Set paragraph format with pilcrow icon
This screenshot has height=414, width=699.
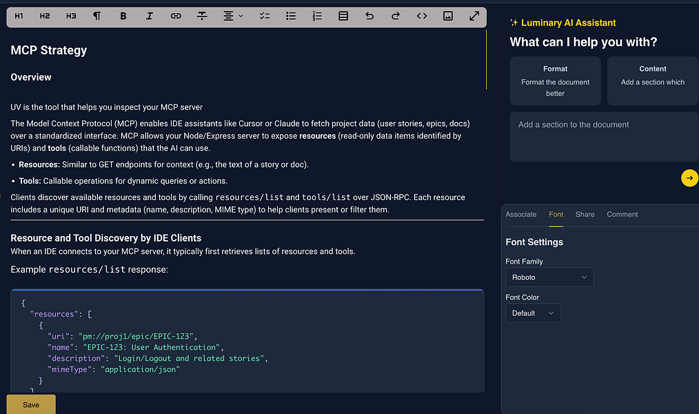pos(97,16)
